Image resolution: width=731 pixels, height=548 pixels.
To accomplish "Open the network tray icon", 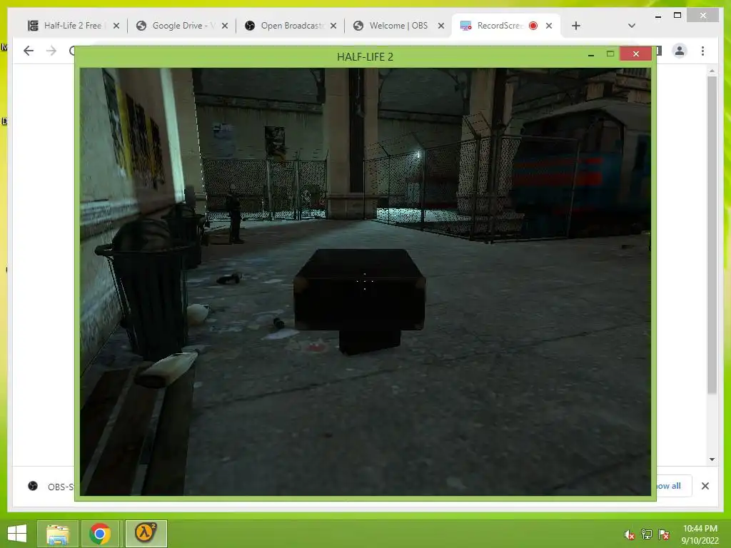I will (x=647, y=534).
